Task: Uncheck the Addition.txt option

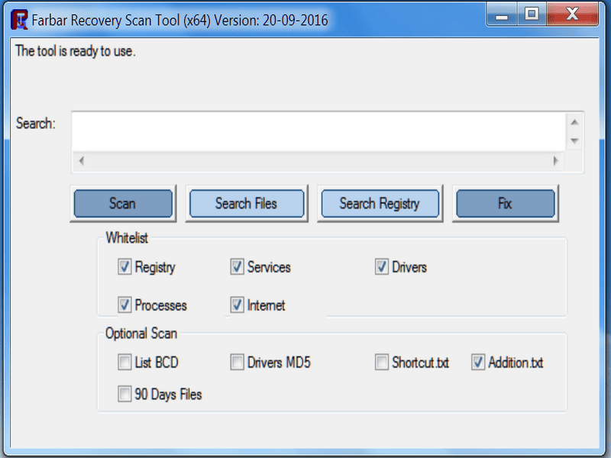Action: (478, 362)
